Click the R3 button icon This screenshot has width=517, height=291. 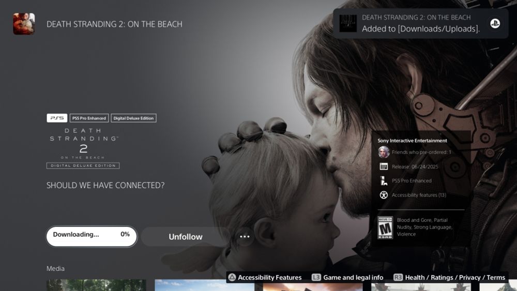pos(398,277)
